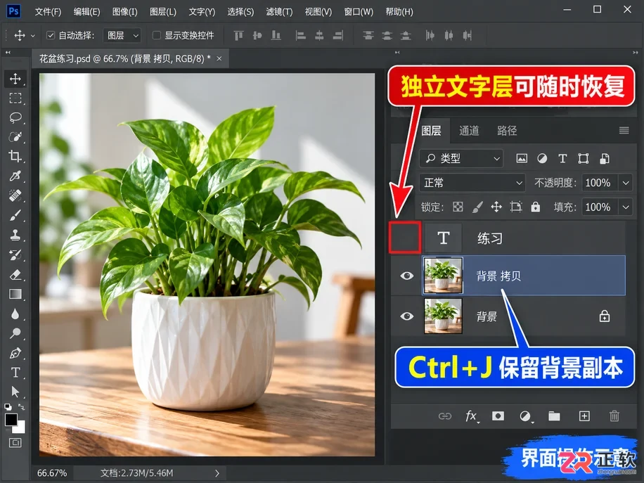Add a layer style with fx

(472, 416)
